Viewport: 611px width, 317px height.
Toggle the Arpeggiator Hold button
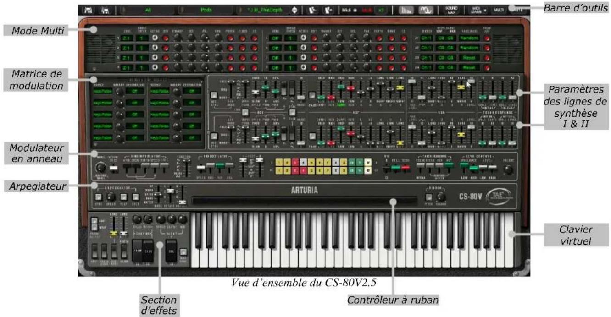click(136, 197)
